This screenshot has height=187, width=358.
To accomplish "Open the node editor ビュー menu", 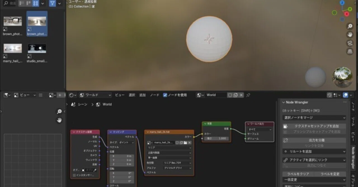I will (x=120, y=95).
